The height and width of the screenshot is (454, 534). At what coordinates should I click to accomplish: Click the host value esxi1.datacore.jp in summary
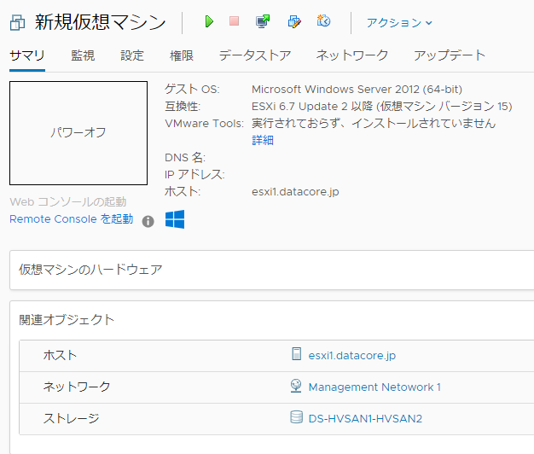click(295, 192)
